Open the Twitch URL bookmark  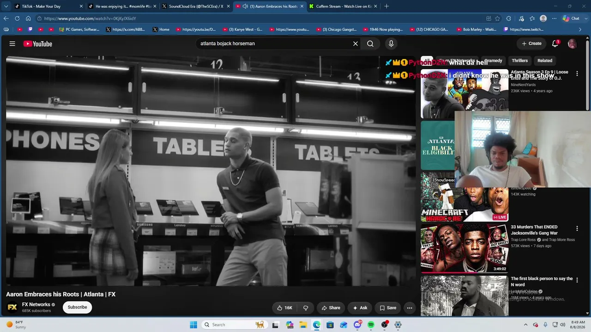tap(523, 30)
